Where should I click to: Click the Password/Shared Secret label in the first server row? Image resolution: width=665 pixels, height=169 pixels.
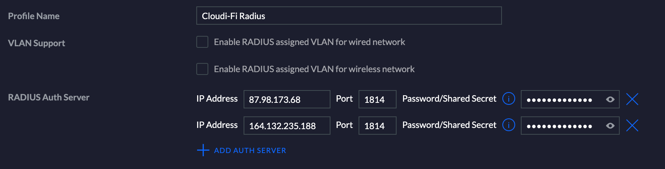[x=449, y=99]
